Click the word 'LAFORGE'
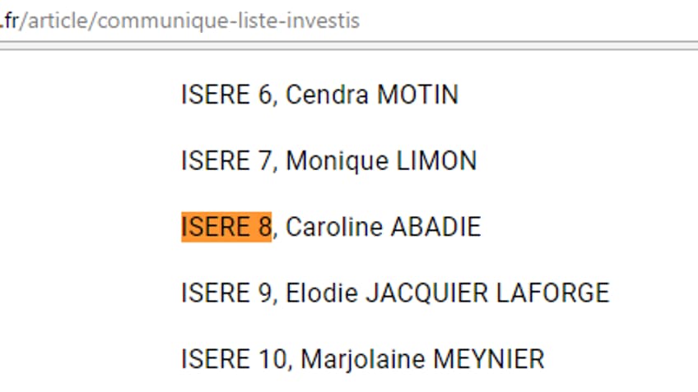The width and height of the screenshot is (698, 392). click(553, 293)
